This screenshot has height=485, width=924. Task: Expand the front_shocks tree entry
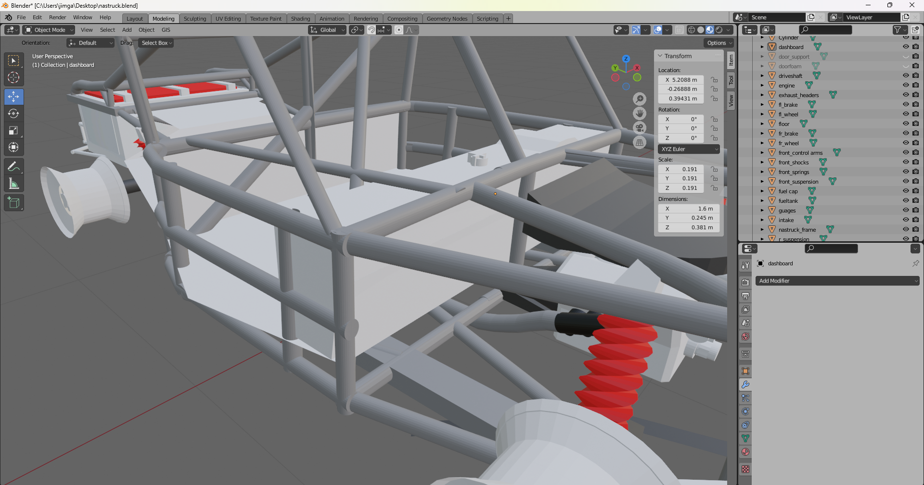click(x=762, y=162)
